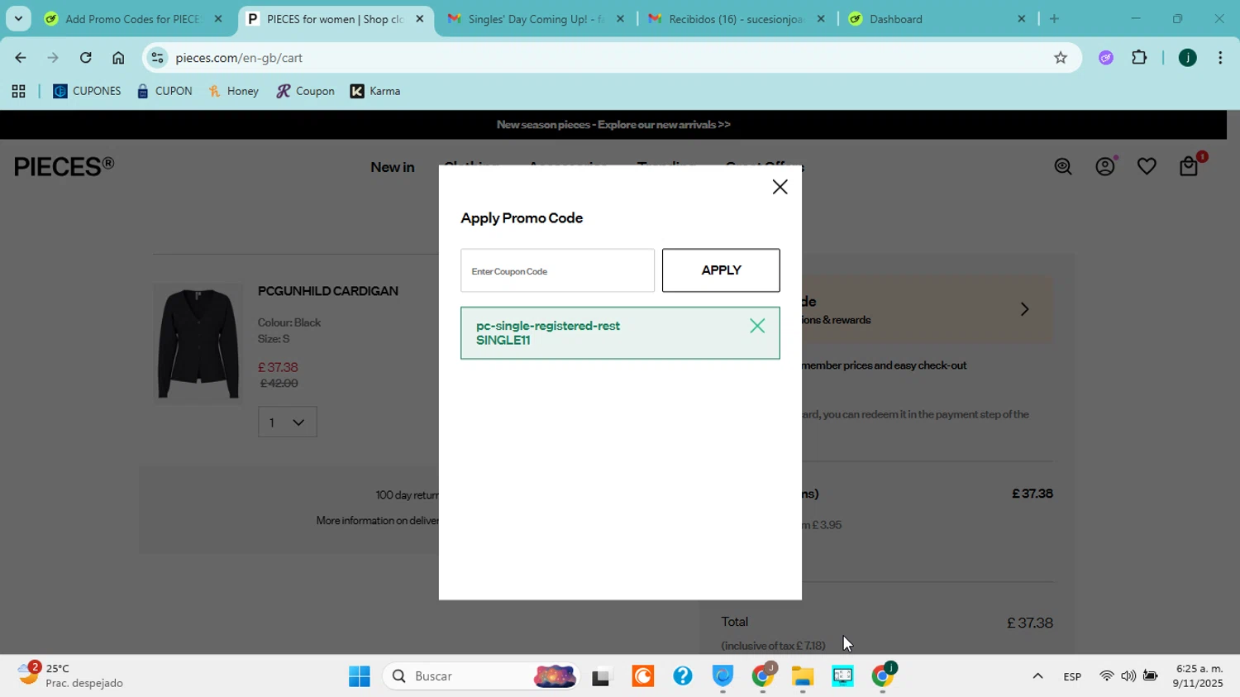The image size is (1240, 697).
Task: Bookmark this page with star icon
Action: 1061,58
